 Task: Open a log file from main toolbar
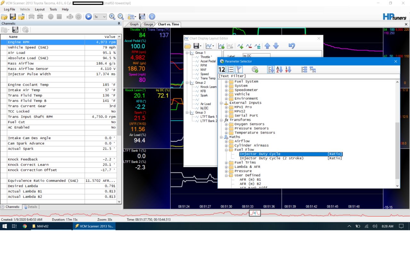point(4,17)
